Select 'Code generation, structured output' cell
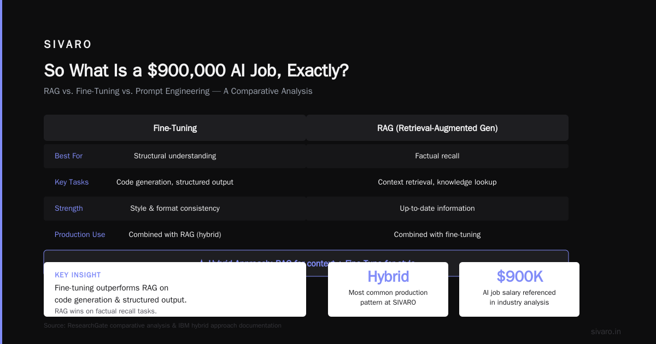The height and width of the screenshot is (344, 656). [x=175, y=182]
